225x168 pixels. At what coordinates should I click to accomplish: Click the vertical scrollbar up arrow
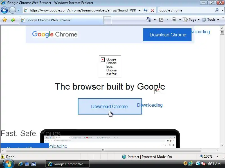coord(222,28)
